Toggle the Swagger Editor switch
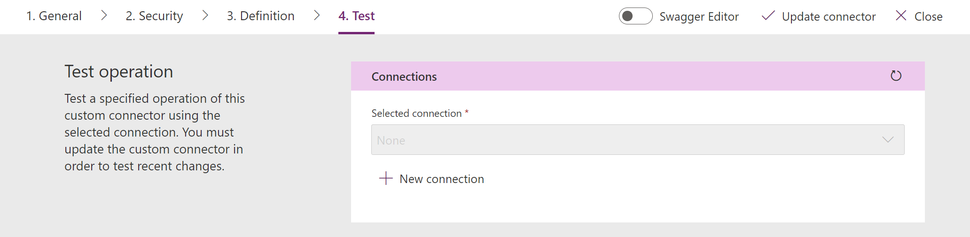 [x=635, y=16]
